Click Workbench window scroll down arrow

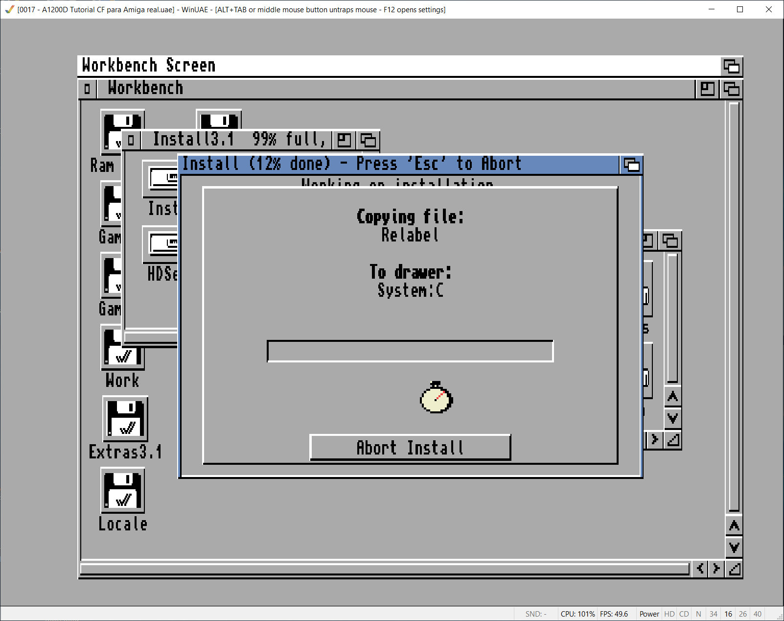click(x=734, y=547)
